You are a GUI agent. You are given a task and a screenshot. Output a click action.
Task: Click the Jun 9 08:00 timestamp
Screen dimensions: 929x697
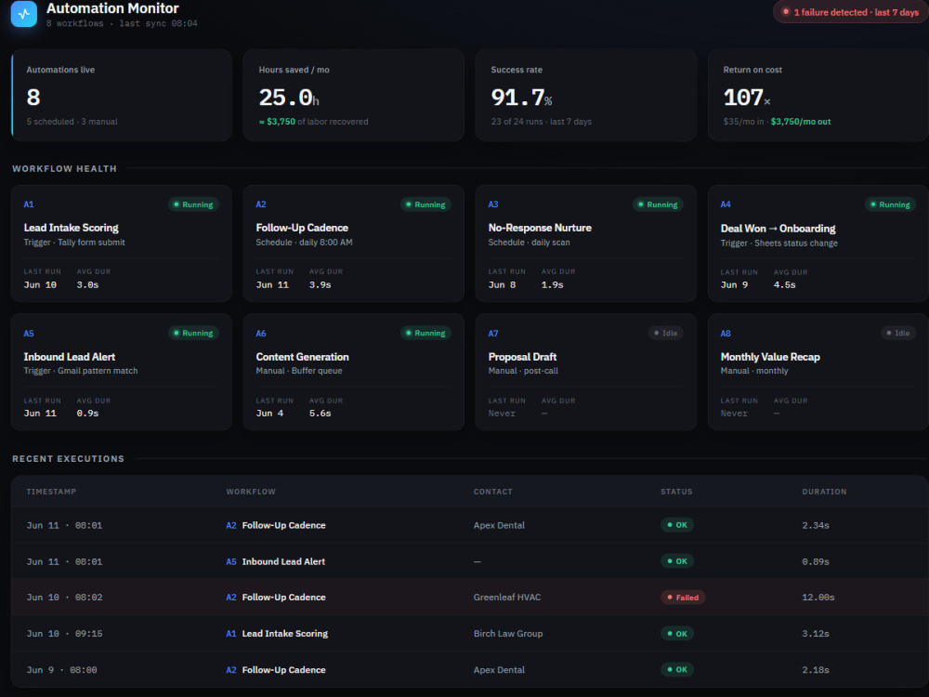tap(61, 670)
